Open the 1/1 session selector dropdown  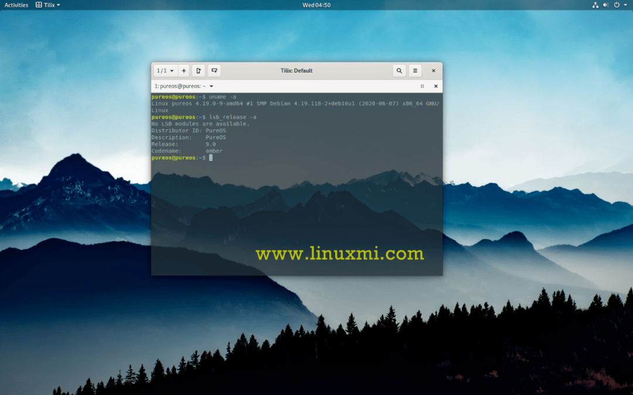pos(165,70)
